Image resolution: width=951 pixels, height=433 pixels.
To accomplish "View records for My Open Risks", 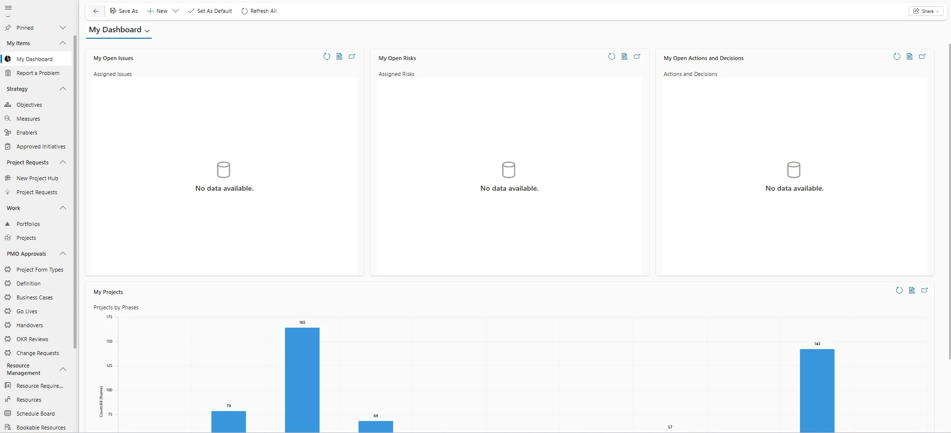I will pyautogui.click(x=625, y=57).
